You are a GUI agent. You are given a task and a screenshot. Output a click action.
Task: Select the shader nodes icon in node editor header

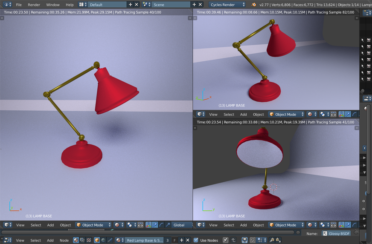76,240
